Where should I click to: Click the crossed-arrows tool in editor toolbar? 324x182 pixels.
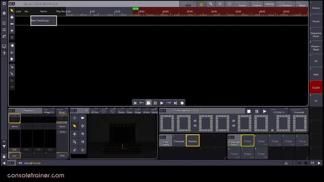coord(12,37)
